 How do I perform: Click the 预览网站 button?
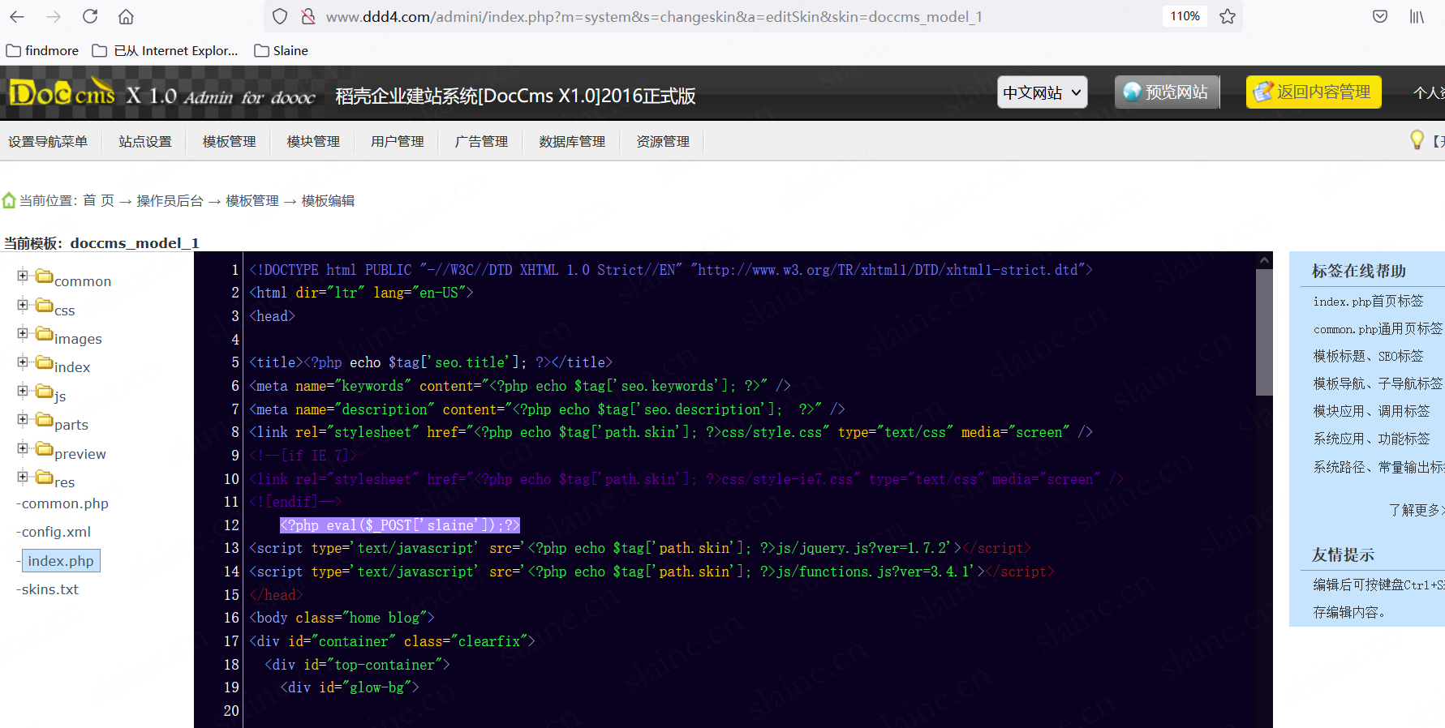(x=1167, y=92)
